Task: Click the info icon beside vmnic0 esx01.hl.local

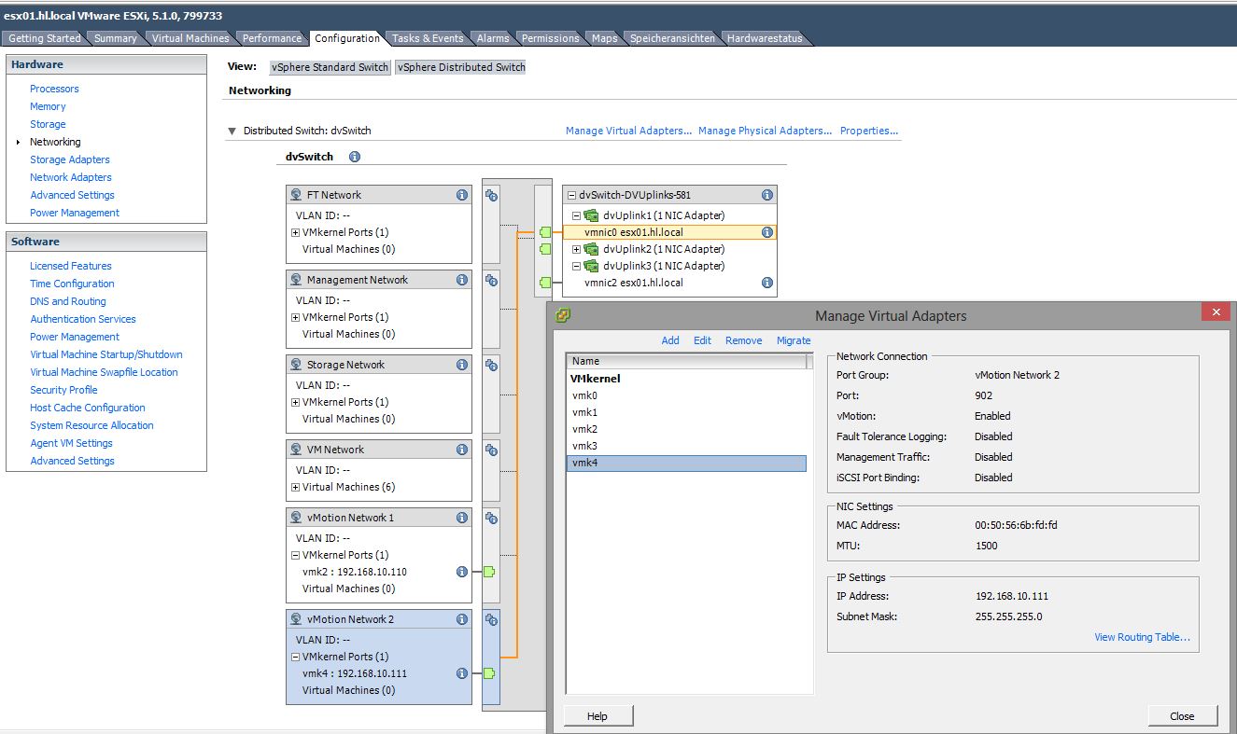Action: 766,231
